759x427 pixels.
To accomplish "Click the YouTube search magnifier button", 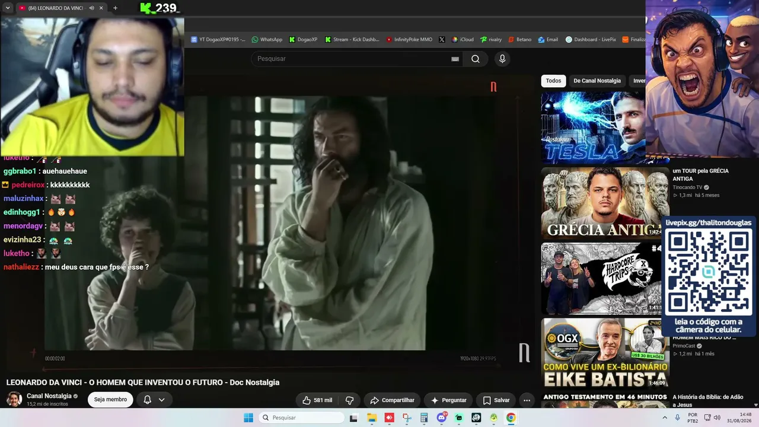I will click(476, 59).
